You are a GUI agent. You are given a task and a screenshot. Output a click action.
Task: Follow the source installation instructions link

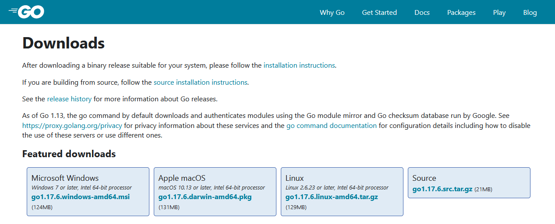click(200, 82)
